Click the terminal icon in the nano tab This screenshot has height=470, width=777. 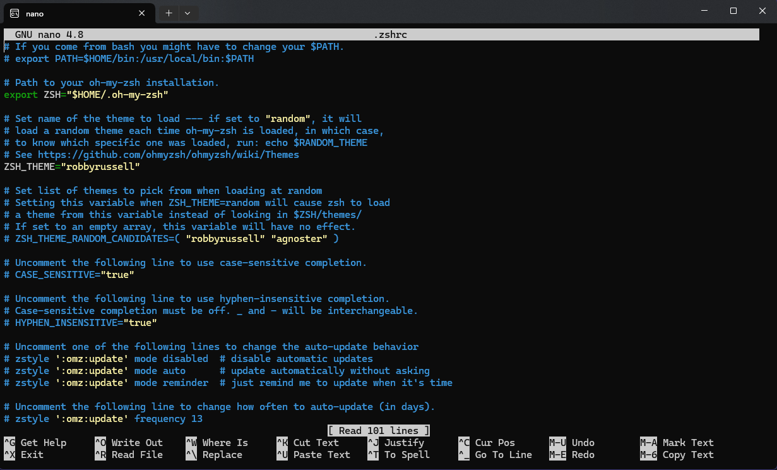click(x=14, y=13)
